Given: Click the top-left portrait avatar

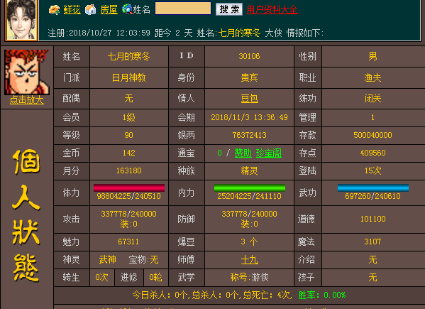Looking at the screenshot, I should [x=21, y=19].
